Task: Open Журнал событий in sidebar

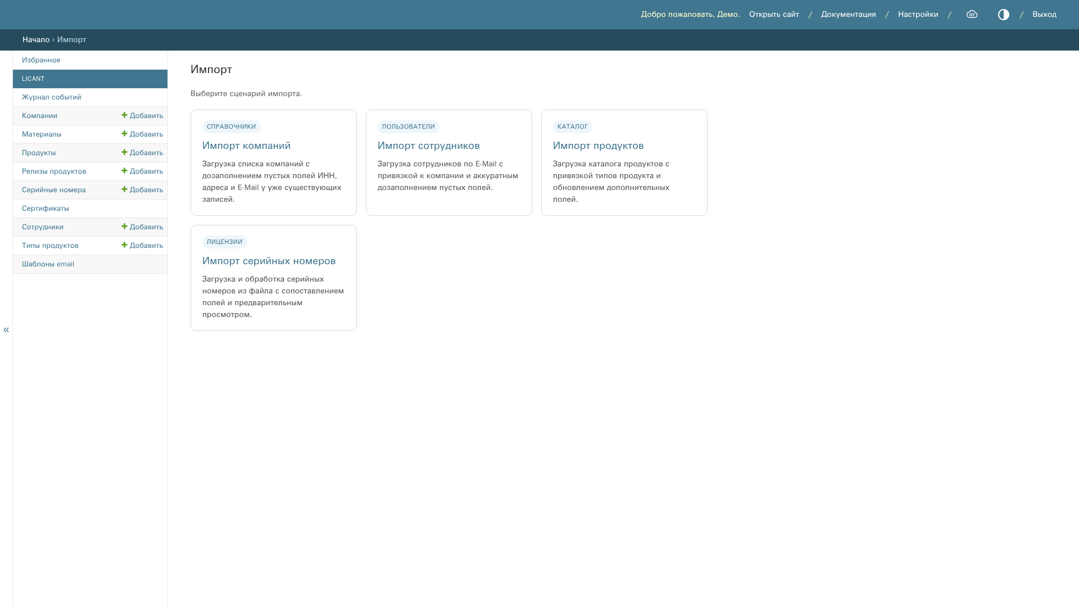Action: pyautogui.click(x=52, y=97)
